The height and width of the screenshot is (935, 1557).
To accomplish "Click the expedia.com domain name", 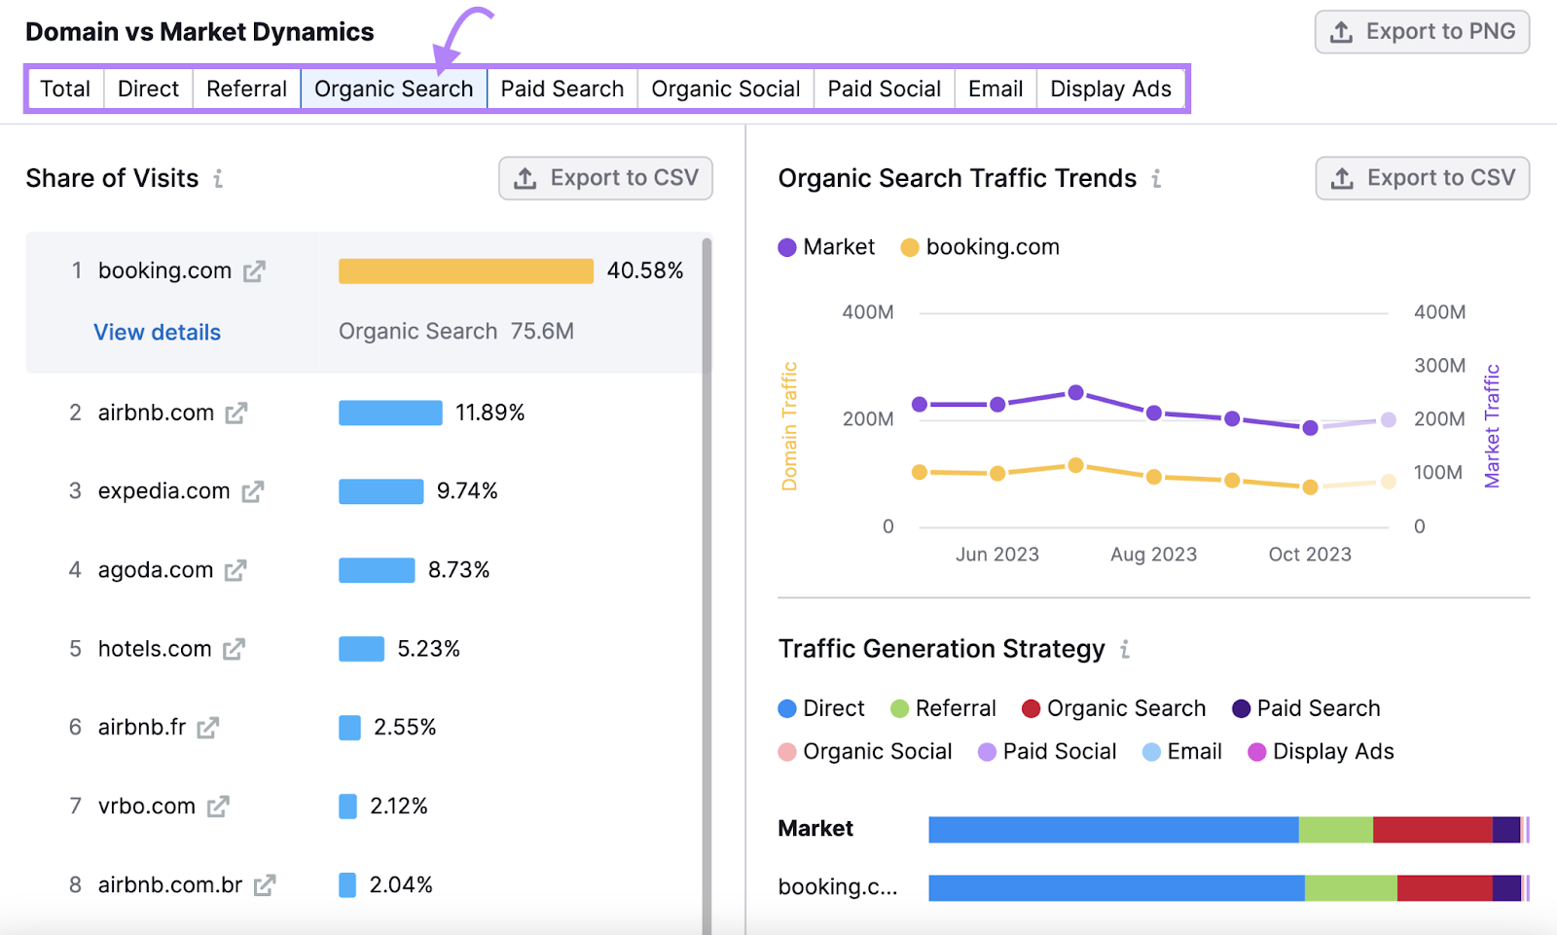I will 163,491.
